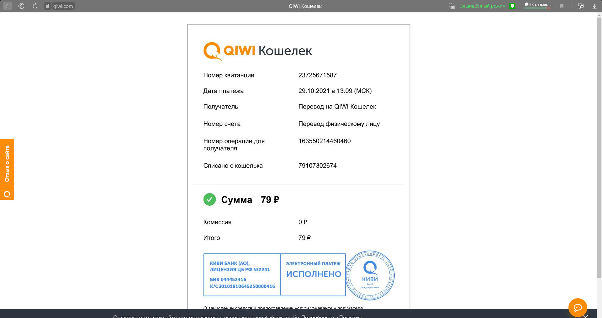The image size is (602, 318).
Task: Click the QIWI Кошелек page title
Action: click(305, 6)
